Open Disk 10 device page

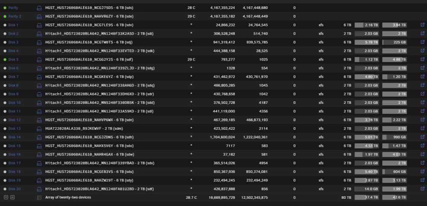pos(15,103)
